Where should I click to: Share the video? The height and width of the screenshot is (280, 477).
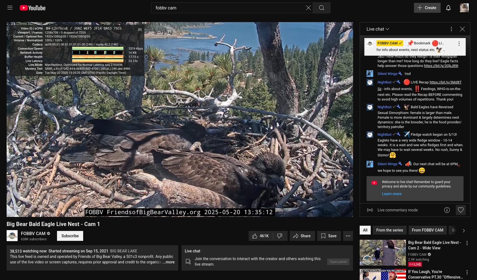[x=302, y=236]
